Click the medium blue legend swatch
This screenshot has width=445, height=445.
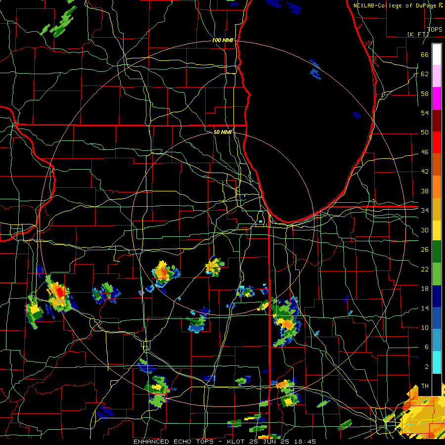[x=437, y=318]
